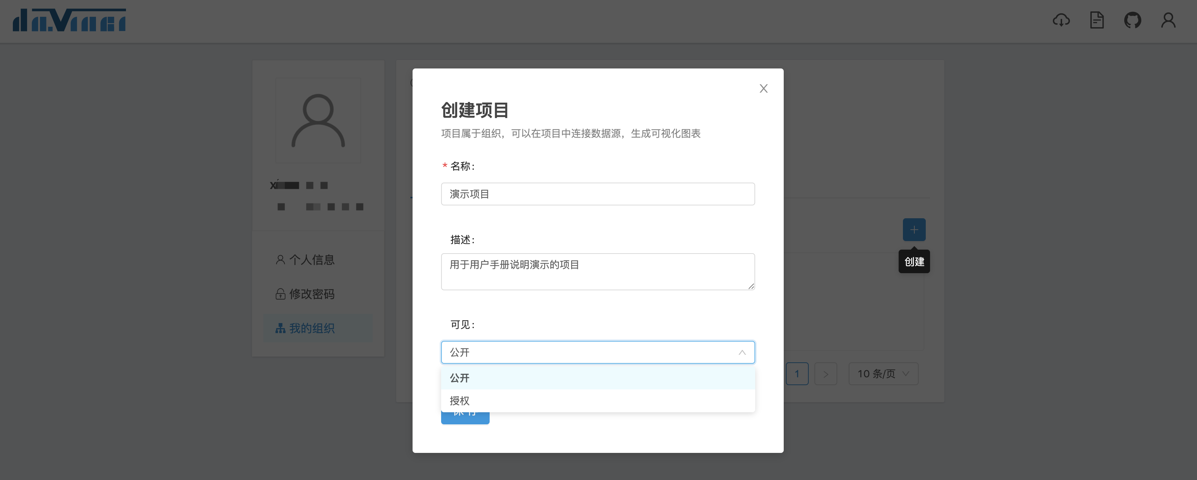Select 公开 option in dropdown list
Screen dimensions: 1197x480
(x=597, y=378)
